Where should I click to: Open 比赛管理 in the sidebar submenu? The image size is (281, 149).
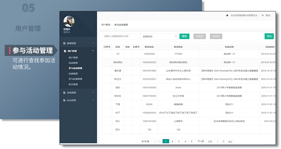73,73
